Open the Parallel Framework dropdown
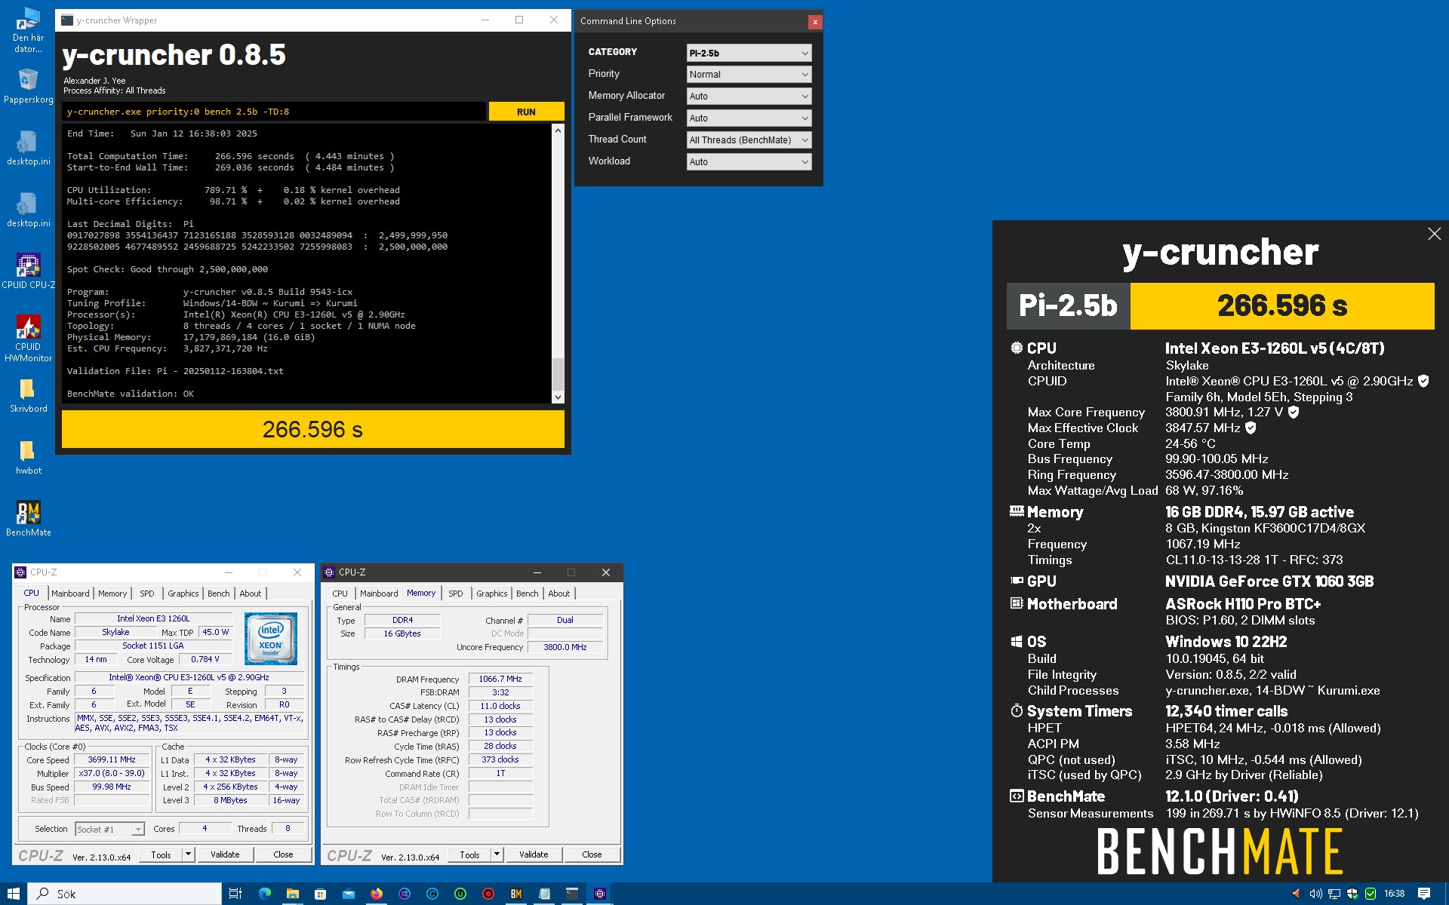The height and width of the screenshot is (905, 1449). point(749,118)
